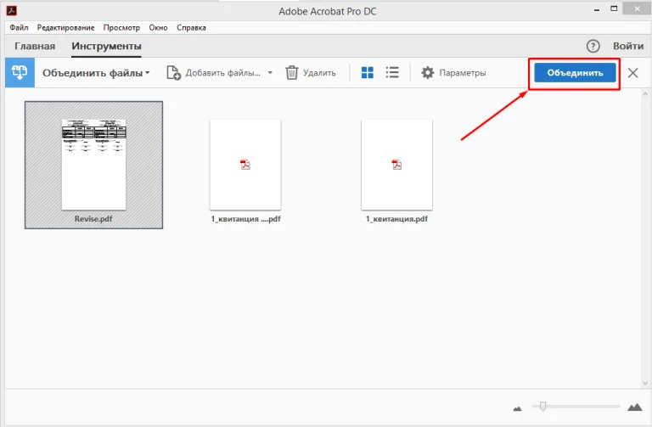Close the combine files toolbar
Viewport: 652px width, 427px height.
(x=632, y=73)
